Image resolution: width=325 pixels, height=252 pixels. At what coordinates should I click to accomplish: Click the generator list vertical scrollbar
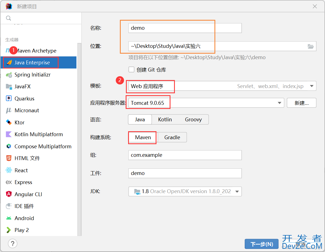click(79, 139)
